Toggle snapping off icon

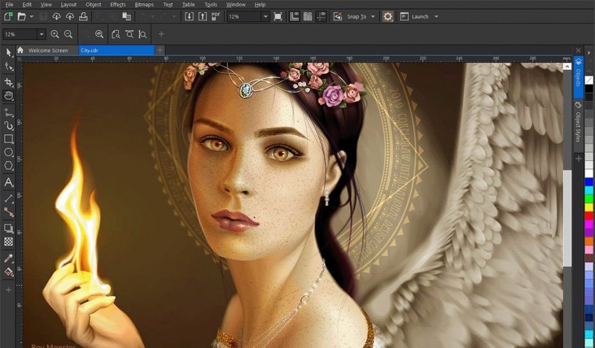(x=338, y=16)
